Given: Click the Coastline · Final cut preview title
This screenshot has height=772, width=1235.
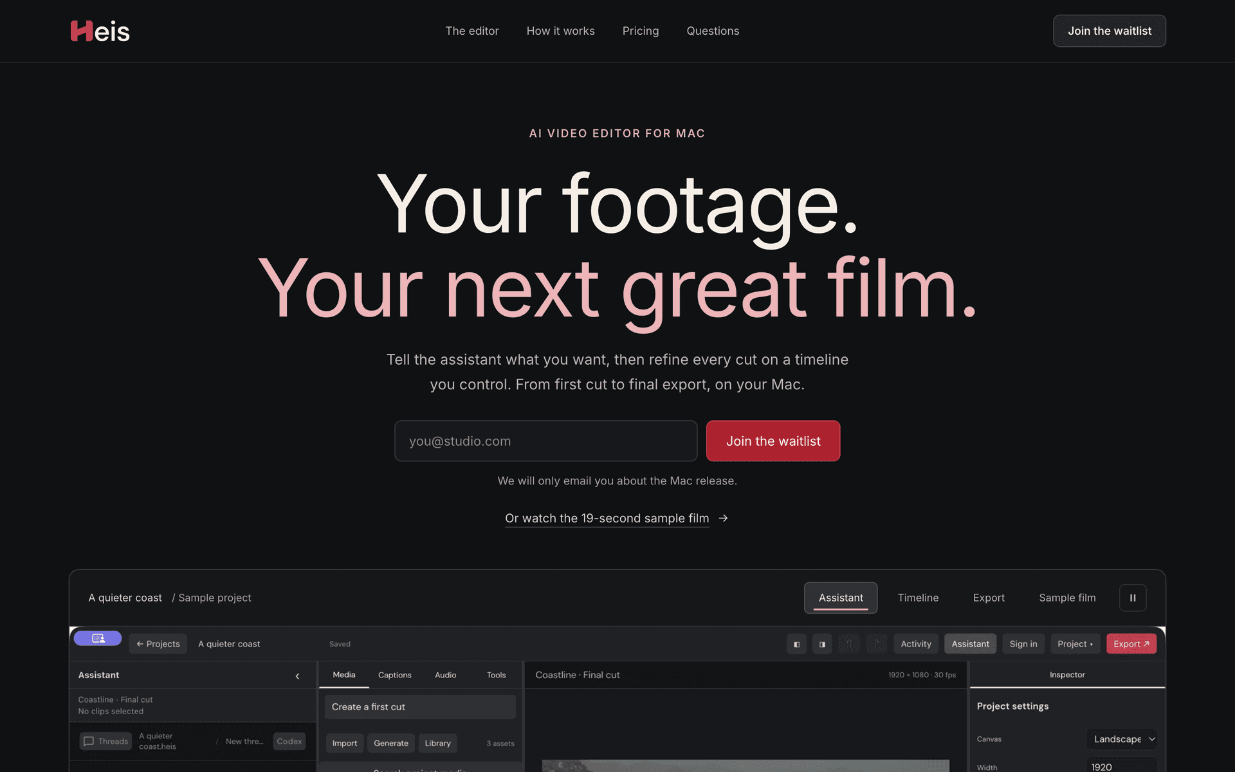Looking at the screenshot, I should (x=578, y=675).
